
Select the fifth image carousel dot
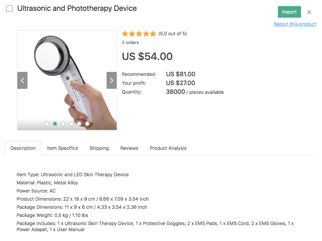(79, 124)
